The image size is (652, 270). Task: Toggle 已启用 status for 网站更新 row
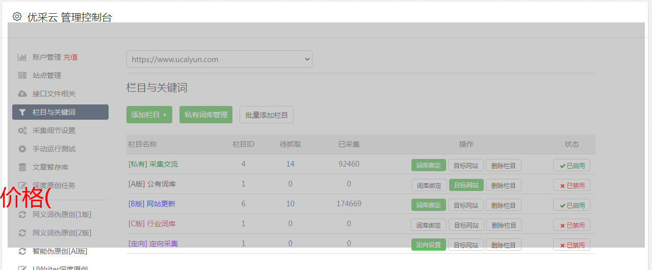pyautogui.click(x=571, y=205)
